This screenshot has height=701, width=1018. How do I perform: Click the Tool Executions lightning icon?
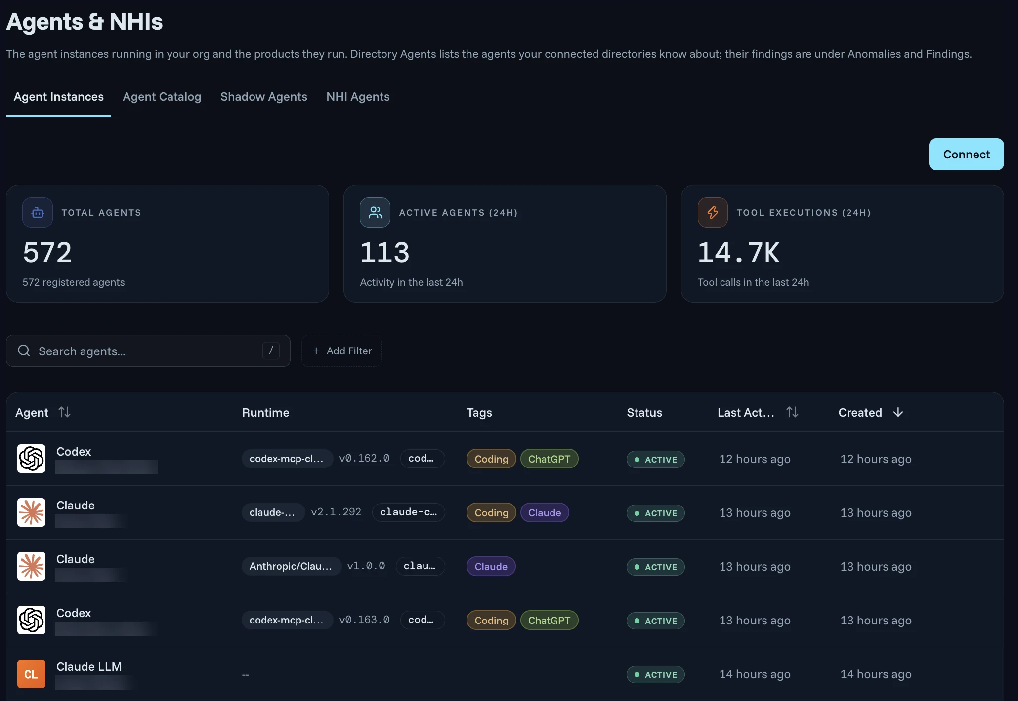click(713, 213)
